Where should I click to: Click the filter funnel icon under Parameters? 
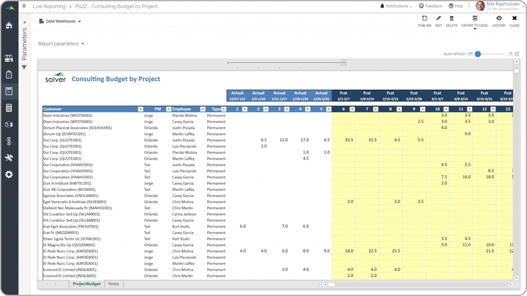[24, 67]
